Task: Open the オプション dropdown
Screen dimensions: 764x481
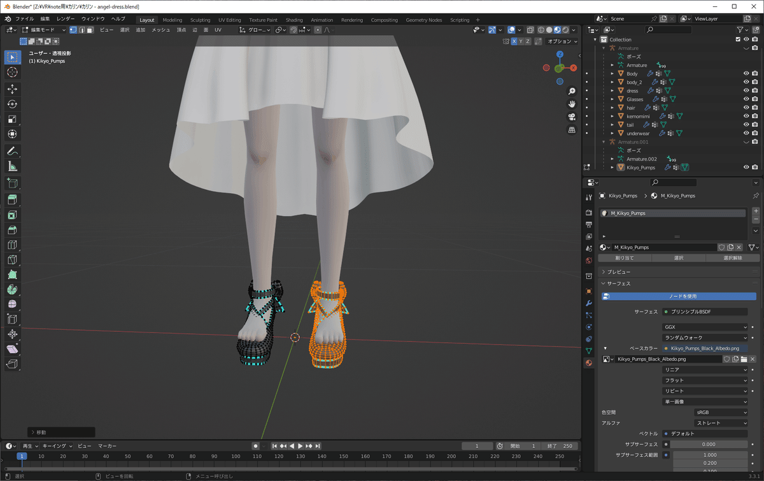Action: pos(562,41)
